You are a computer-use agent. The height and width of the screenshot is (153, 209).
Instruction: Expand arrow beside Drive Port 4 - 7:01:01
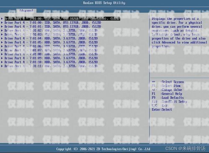(2, 26)
